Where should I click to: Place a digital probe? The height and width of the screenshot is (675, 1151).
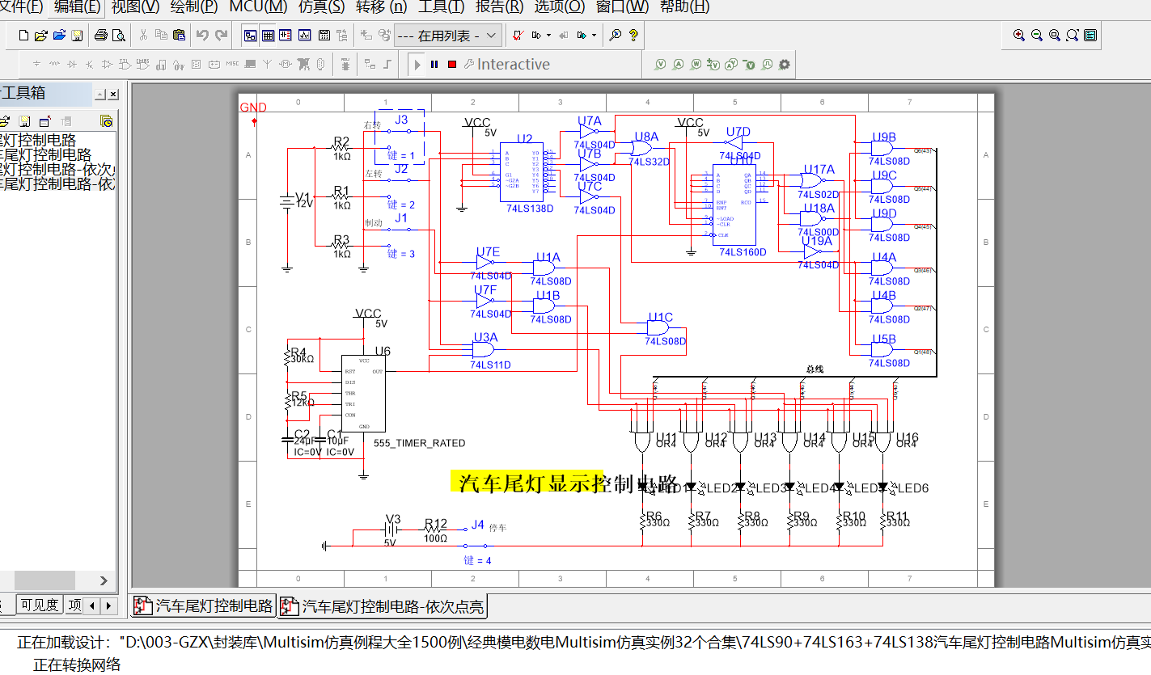[766, 65]
